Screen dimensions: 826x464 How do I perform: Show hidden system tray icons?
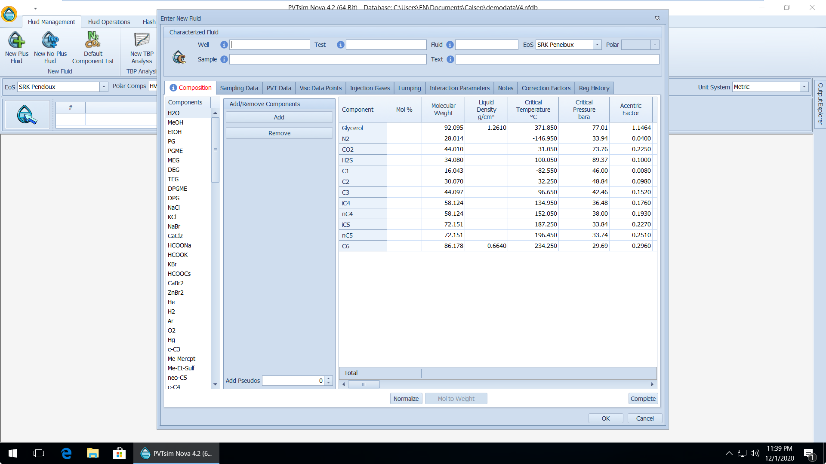729,453
